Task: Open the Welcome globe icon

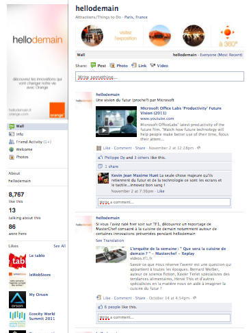Action: [x=12, y=149]
